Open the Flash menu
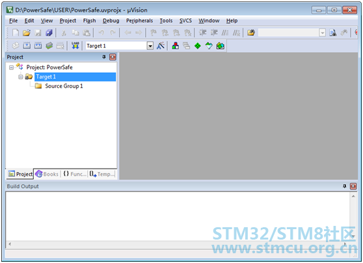 [x=89, y=21]
